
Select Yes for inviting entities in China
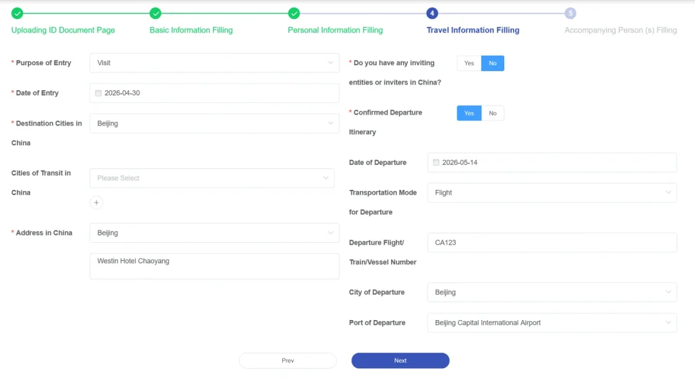click(x=469, y=63)
